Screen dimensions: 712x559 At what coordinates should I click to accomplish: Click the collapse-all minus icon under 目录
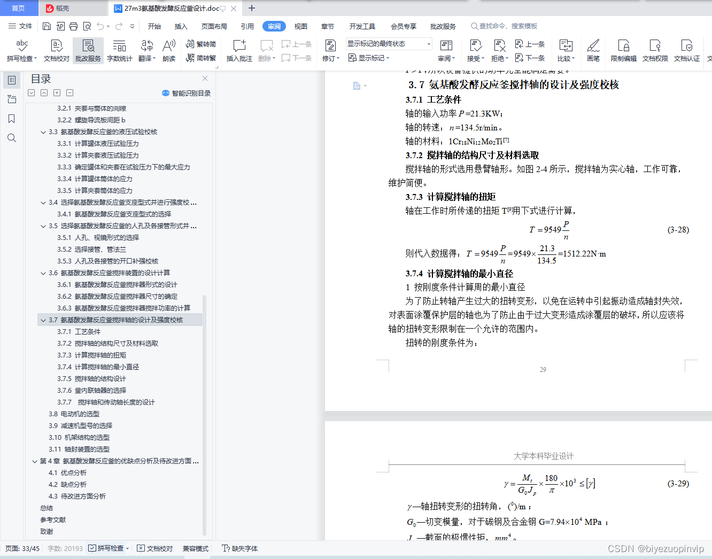[69, 93]
